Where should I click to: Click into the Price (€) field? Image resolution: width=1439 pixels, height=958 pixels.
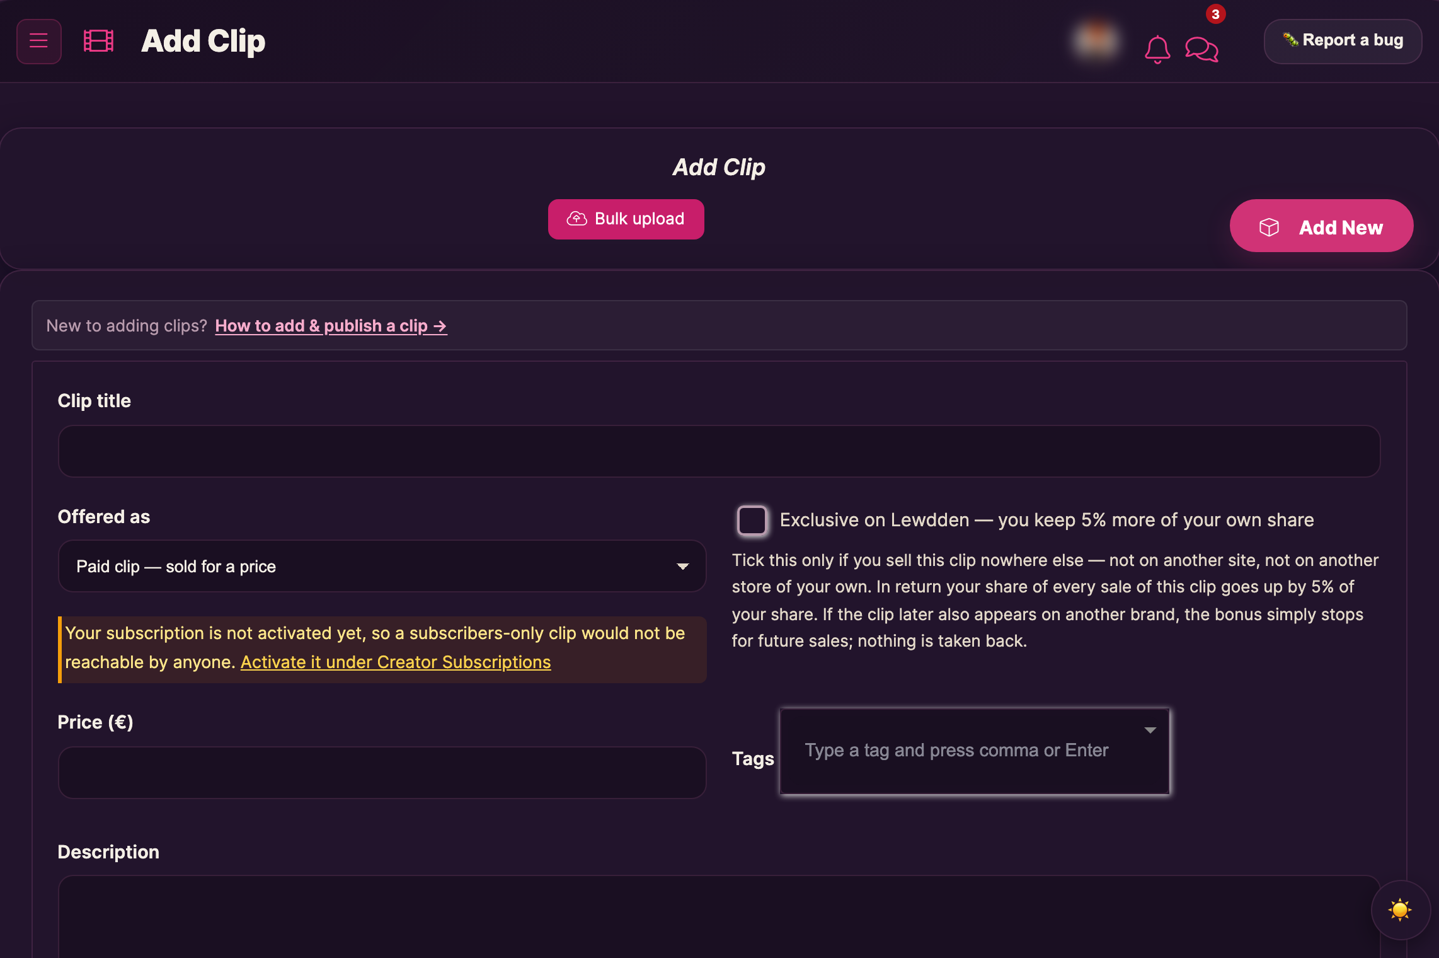coord(382,773)
